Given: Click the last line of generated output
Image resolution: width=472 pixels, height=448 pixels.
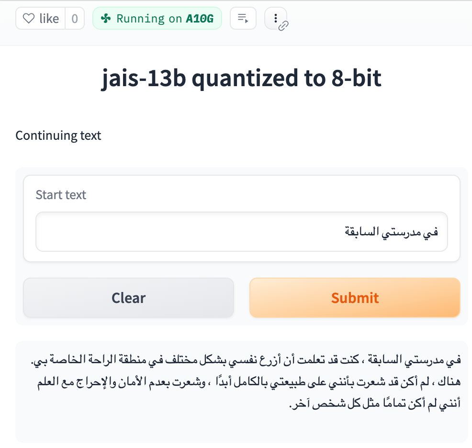Looking at the screenshot, I should (x=375, y=403).
